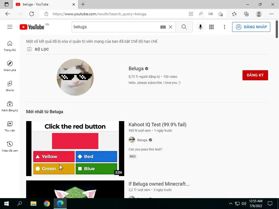Select the beluga - YouTube tab
The height and width of the screenshot is (209, 279).
[x=46, y=4]
